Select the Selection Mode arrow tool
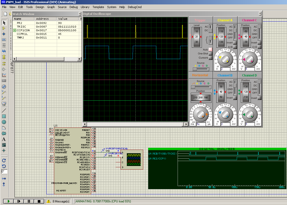Screen dimensions: 287x205 (4, 23)
